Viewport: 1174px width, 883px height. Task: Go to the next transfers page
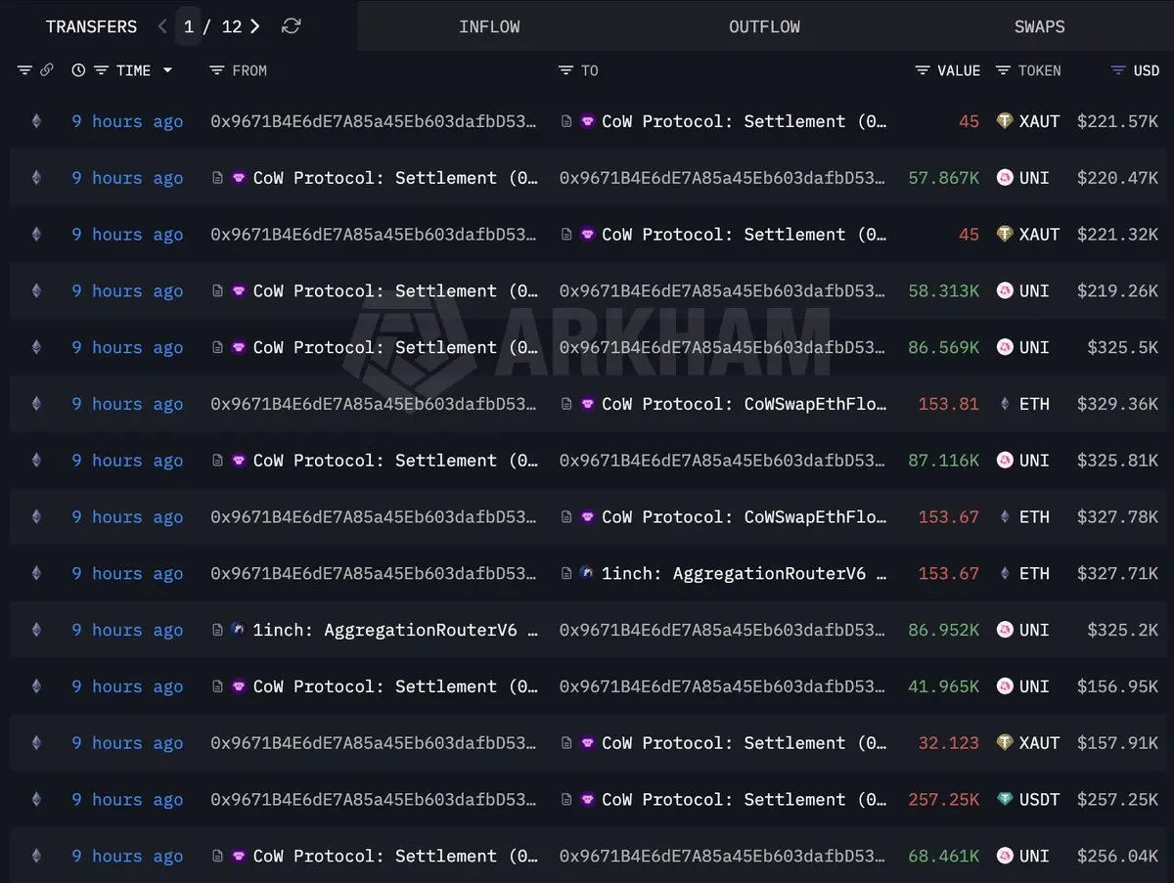click(255, 26)
